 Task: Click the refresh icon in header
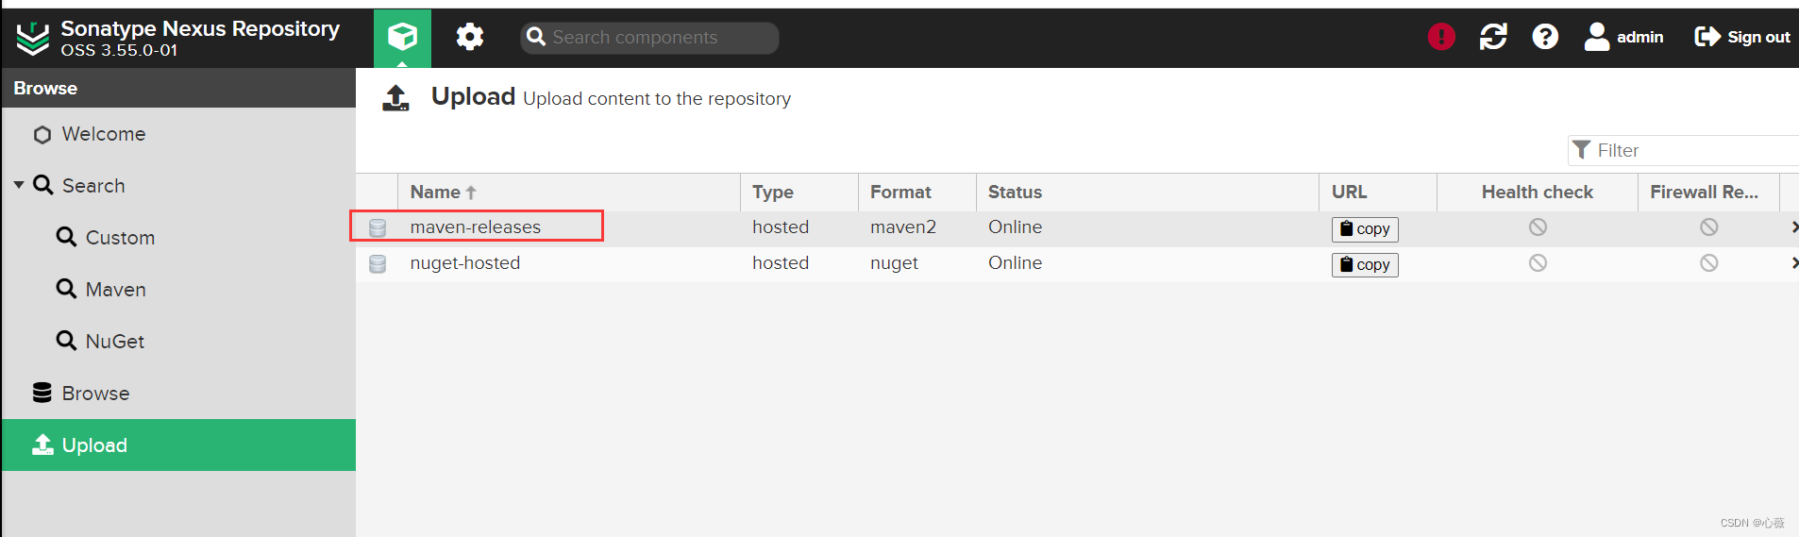point(1493,37)
